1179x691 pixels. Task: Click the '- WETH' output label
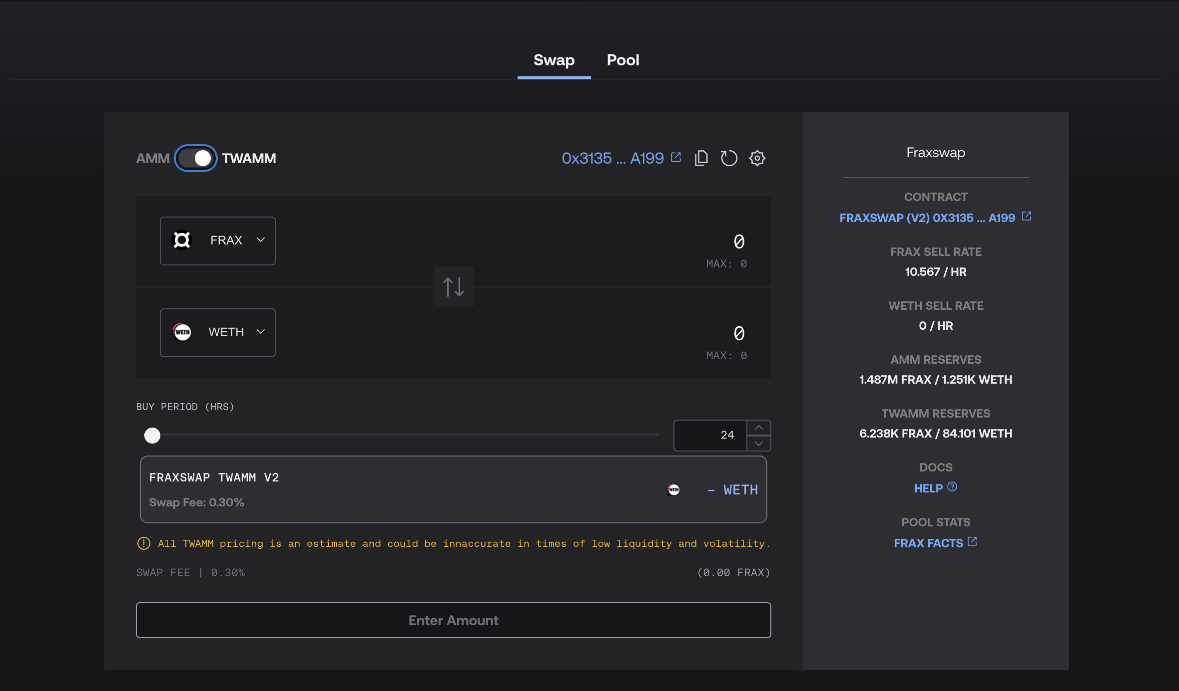732,490
